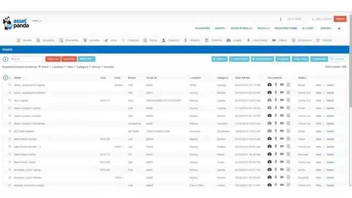Open the Vendors dollar icon
The height and width of the screenshot is (198, 352).
(x=186, y=40)
